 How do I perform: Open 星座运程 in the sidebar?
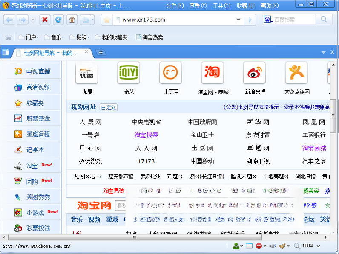click(x=32, y=134)
